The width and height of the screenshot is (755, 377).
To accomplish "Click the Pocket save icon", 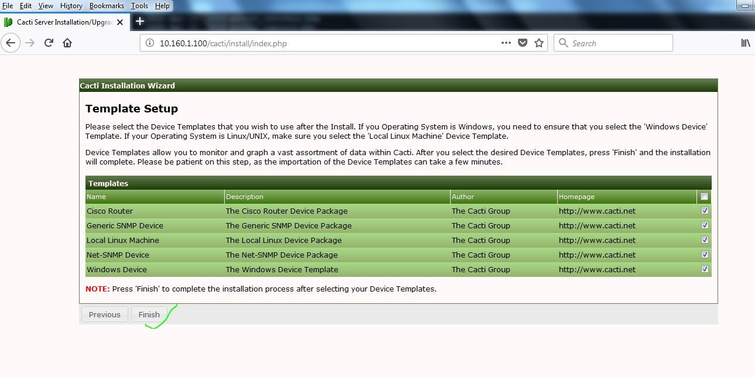I will point(523,43).
